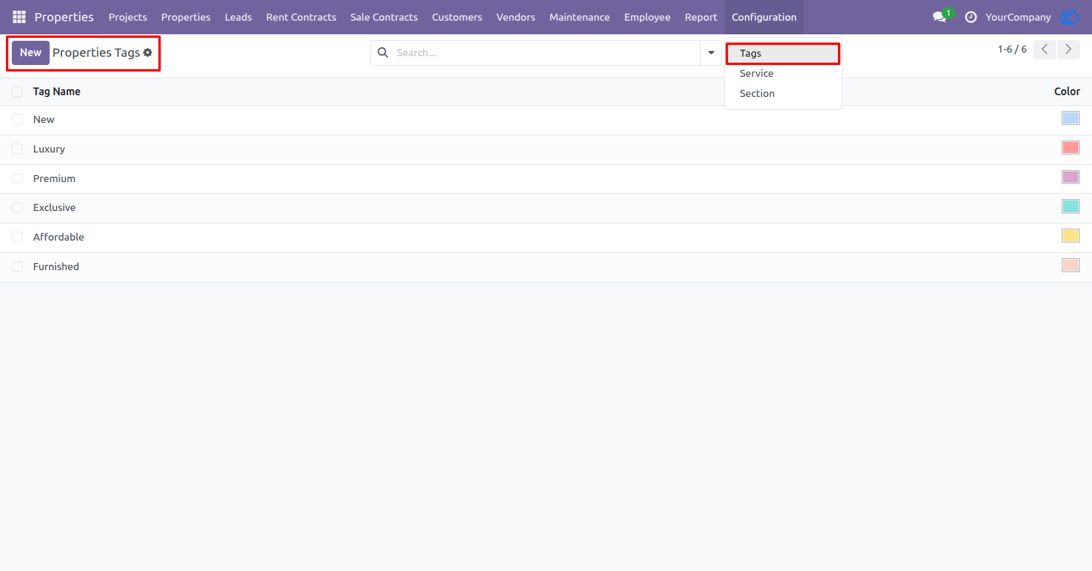Screen dimensions: 1092x571
Task: Select Section in the Configuration dropdown
Action: pyautogui.click(x=783, y=93)
